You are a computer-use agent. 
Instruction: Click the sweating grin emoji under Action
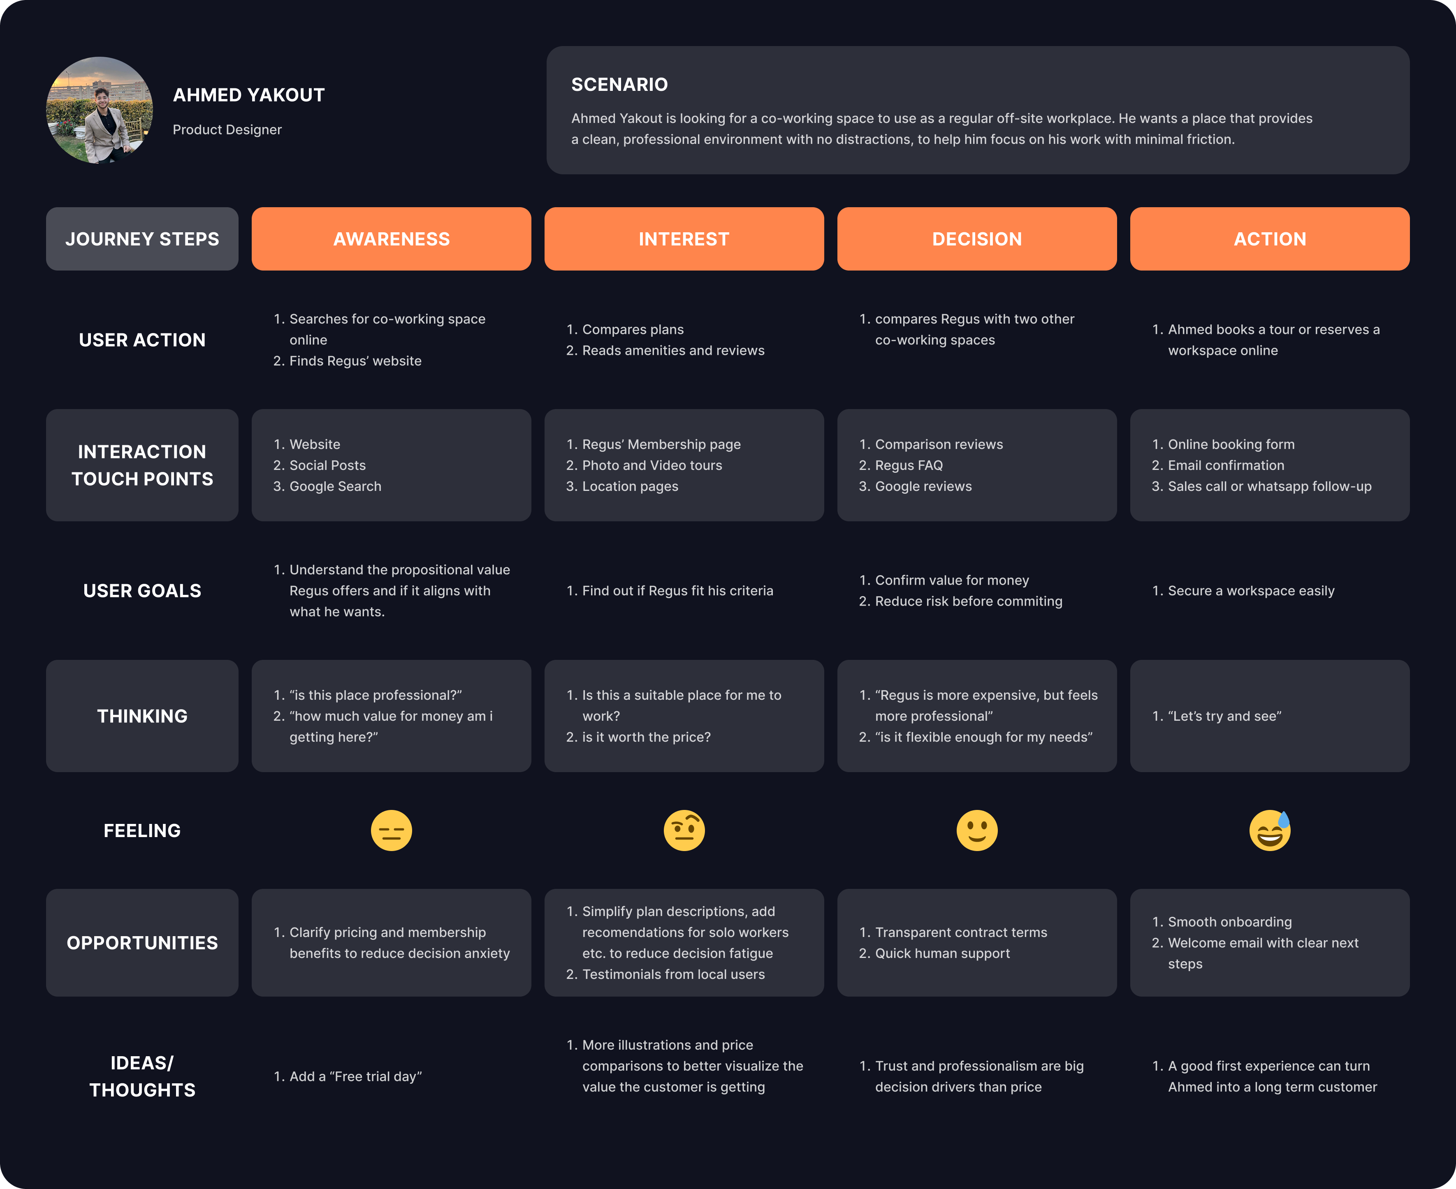(x=1270, y=830)
